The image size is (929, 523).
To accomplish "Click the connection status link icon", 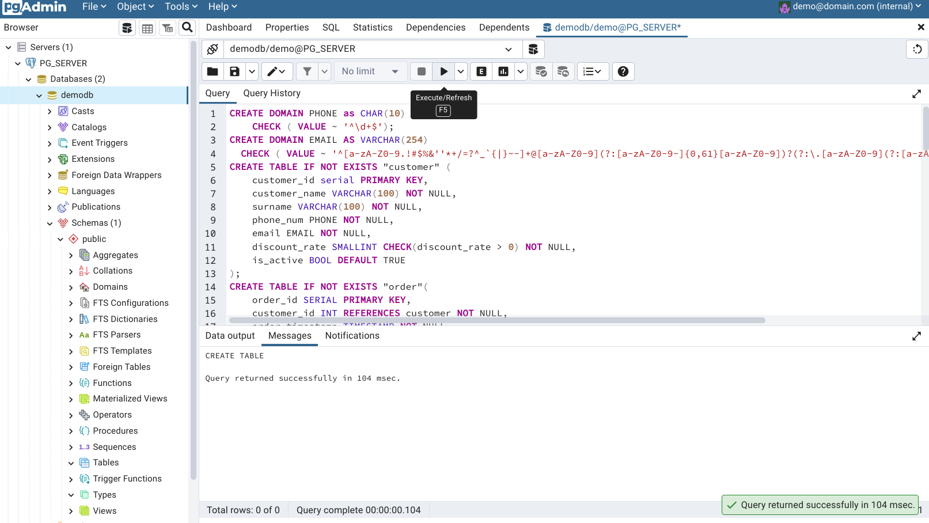I will point(213,49).
